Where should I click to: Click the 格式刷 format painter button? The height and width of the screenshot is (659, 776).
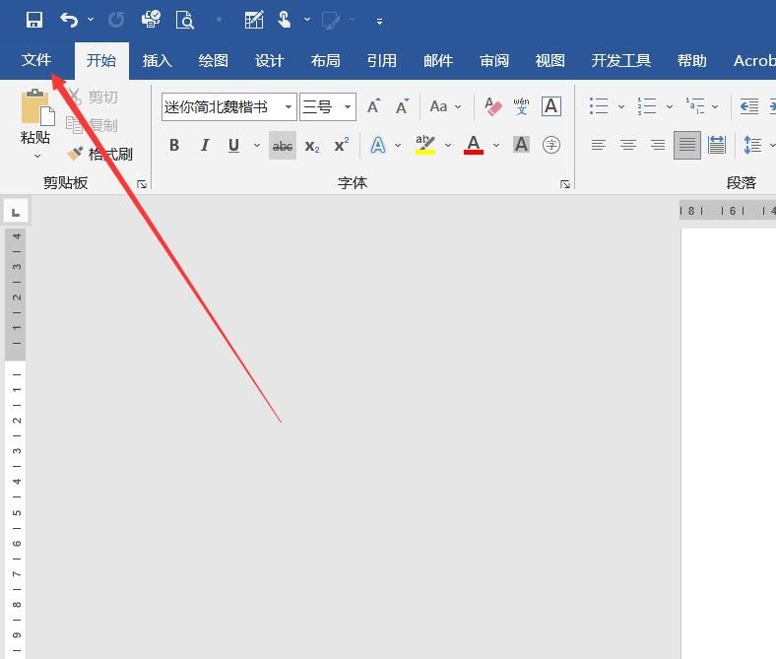click(100, 154)
